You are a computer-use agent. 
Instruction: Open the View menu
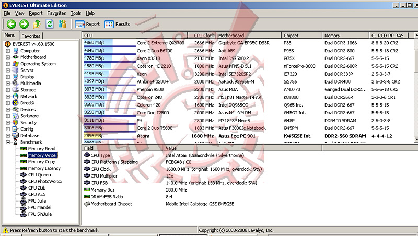pyautogui.click(x=19, y=13)
